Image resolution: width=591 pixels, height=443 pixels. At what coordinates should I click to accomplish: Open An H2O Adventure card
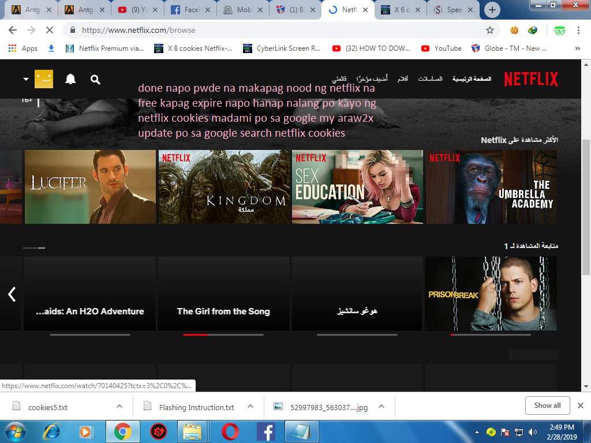(x=89, y=294)
